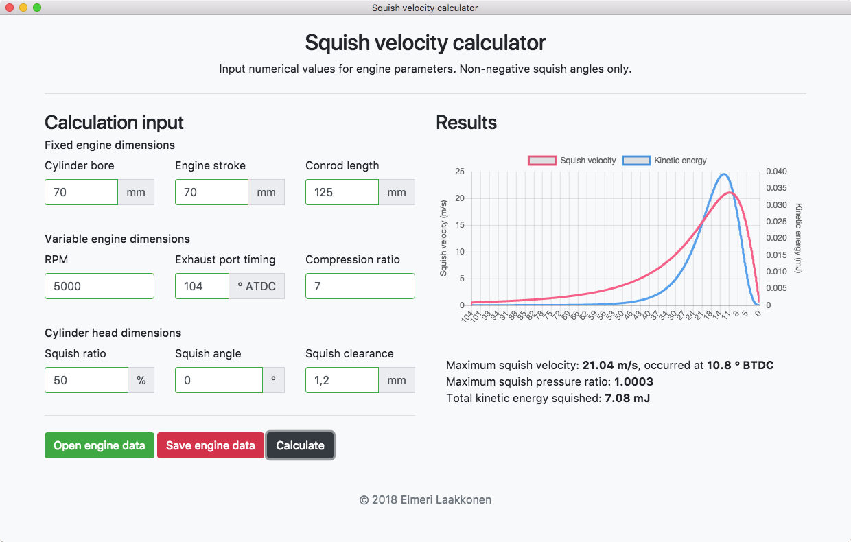Click inside the Engine stroke field
Screen dimensions: 851x542
(211, 192)
